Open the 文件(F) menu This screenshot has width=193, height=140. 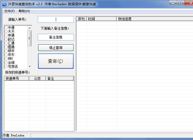(9, 11)
